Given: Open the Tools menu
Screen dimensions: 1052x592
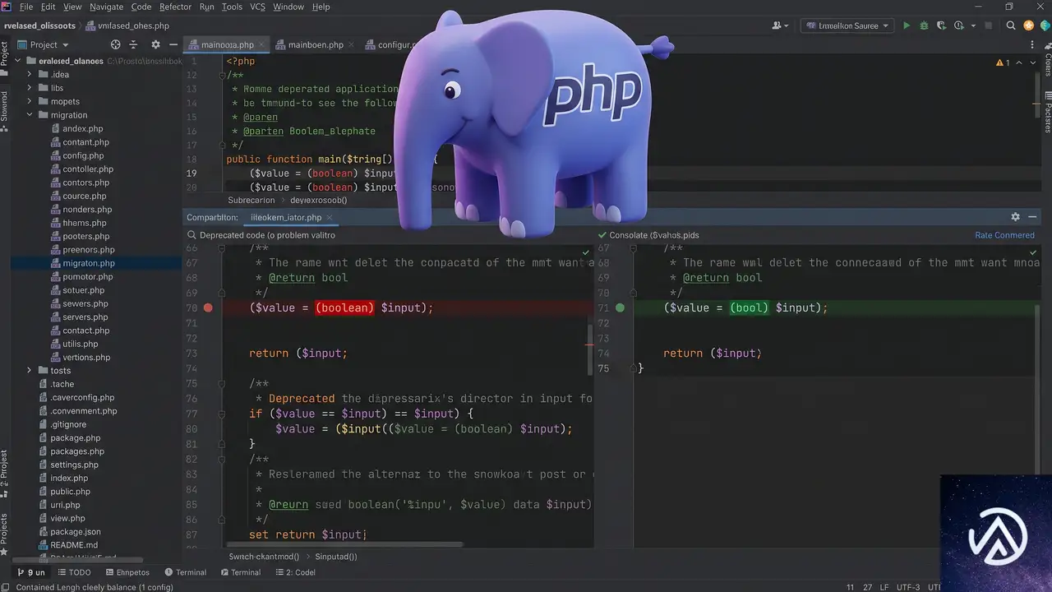Looking at the screenshot, I should (232, 7).
